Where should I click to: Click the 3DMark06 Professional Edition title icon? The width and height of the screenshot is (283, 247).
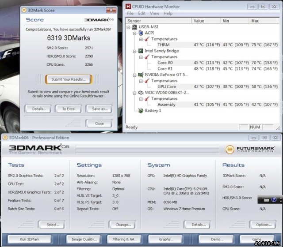click(5, 138)
